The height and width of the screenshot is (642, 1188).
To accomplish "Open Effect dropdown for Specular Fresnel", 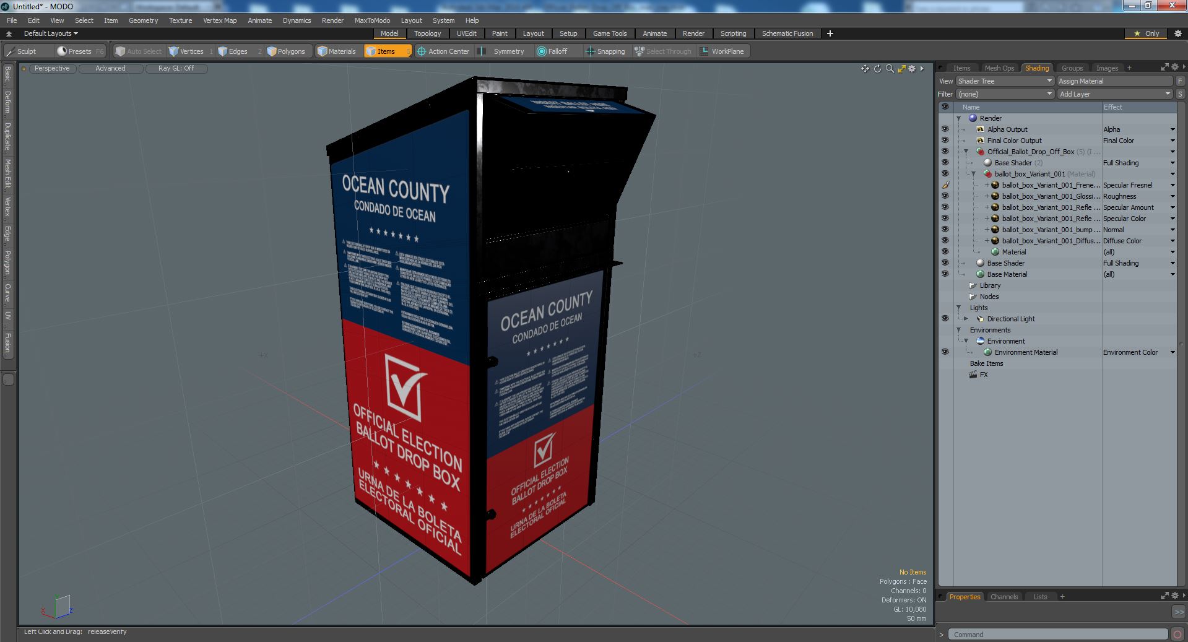I will click(1172, 185).
